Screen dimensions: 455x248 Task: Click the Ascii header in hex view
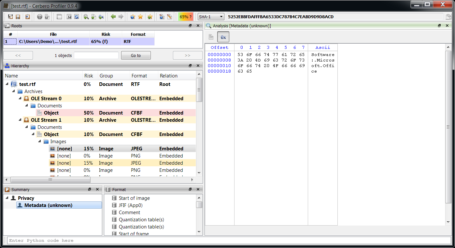coord(322,48)
